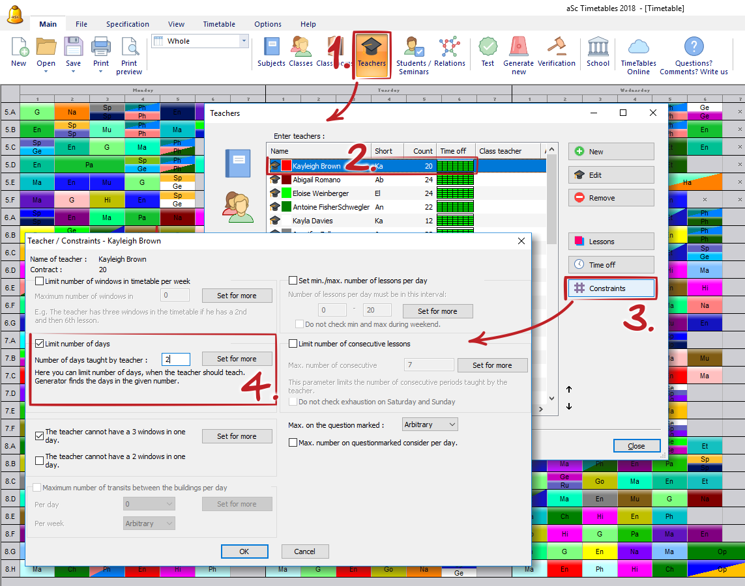The height and width of the screenshot is (586, 745).
Task: Open the Options menu tab
Action: coord(268,24)
